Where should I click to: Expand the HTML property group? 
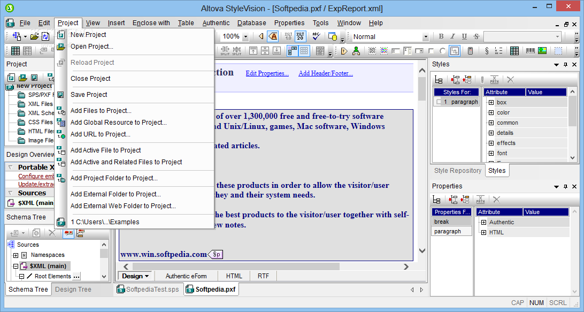[483, 232]
